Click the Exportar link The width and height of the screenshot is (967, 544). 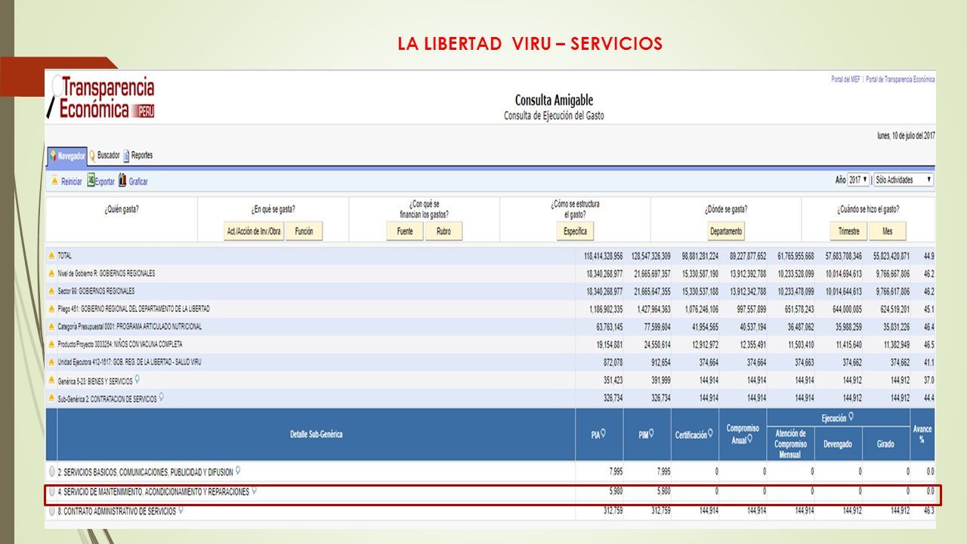pyautogui.click(x=105, y=182)
